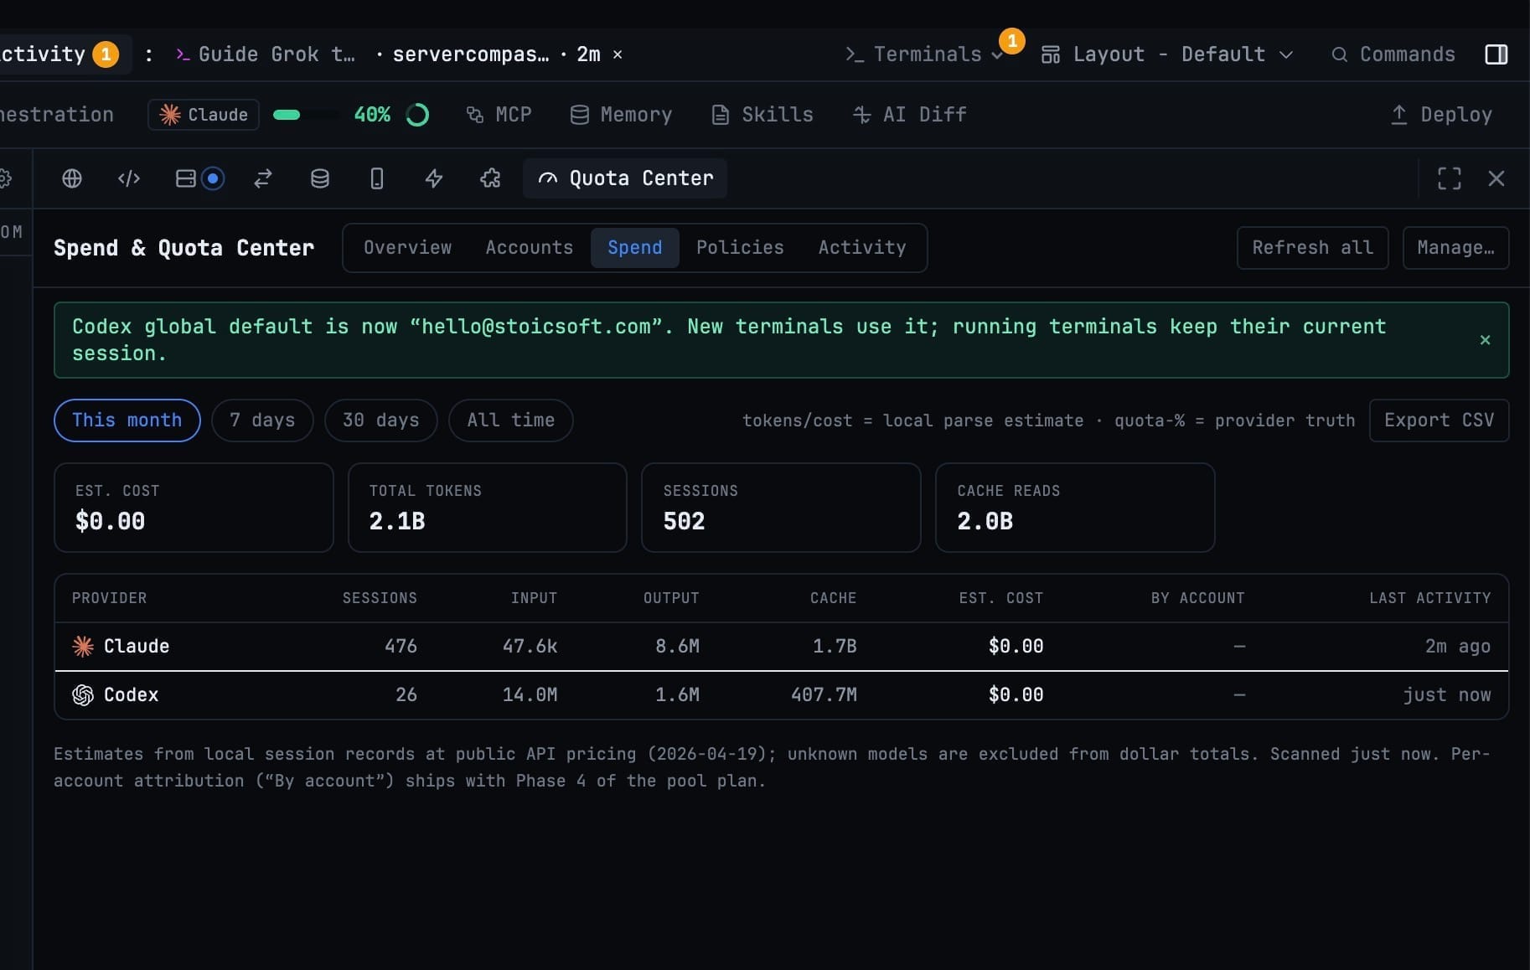
Task: Click the split panel layout icon
Action: [186, 178]
